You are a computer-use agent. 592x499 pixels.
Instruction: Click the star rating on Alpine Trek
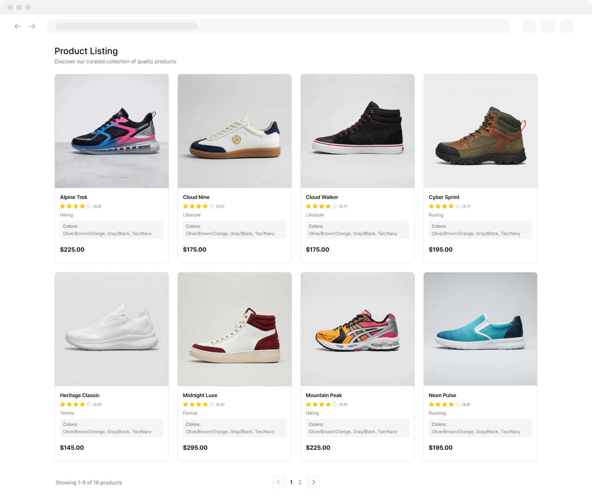tap(75, 206)
